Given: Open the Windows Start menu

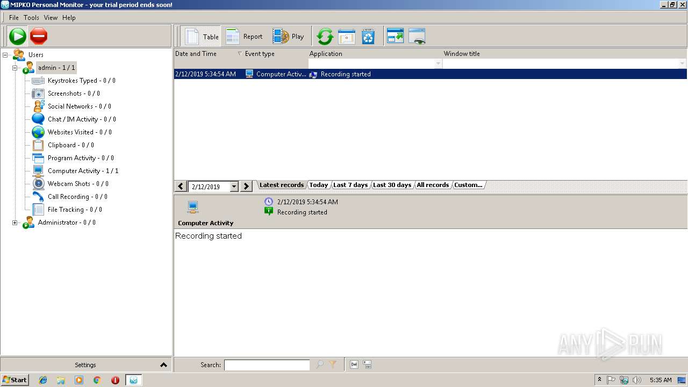Looking at the screenshot, I should click(x=15, y=380).
